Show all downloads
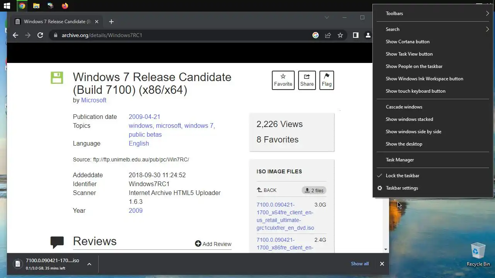Viewport: 495px width, 278px height. [360, 264]
